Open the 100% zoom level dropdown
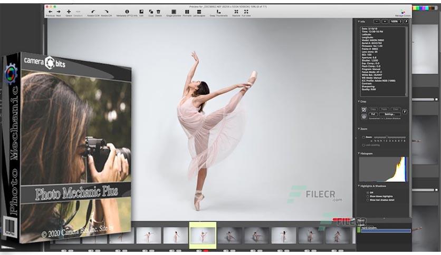Image resolution: width=441 pixels, height=255 pixels. click(x=396, y=22)
